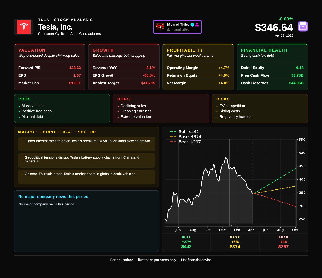Click the Crashing earnings bullet
Image resolution: width=322 pixels, height=278 pixels.
[136, 111]
